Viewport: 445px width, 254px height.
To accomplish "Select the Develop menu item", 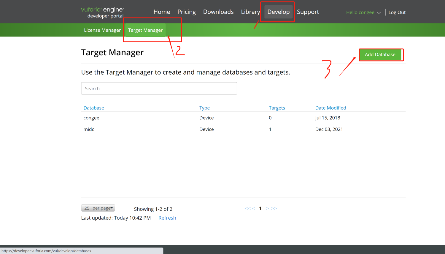I will [x=279, y=12].
